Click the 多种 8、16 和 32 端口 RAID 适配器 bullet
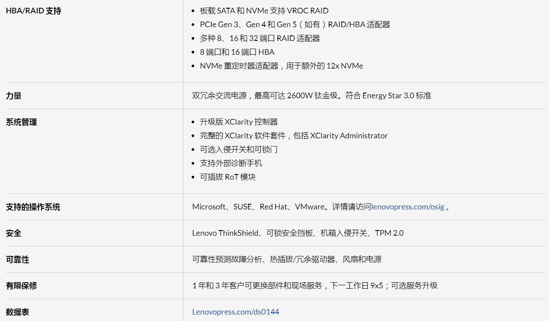549x321 pixels. [260, 38]
